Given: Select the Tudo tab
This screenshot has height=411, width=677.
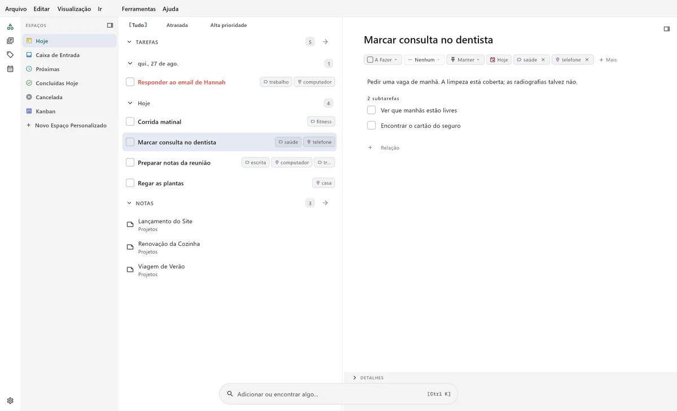Looking at the screenshot, I should 138,25.
